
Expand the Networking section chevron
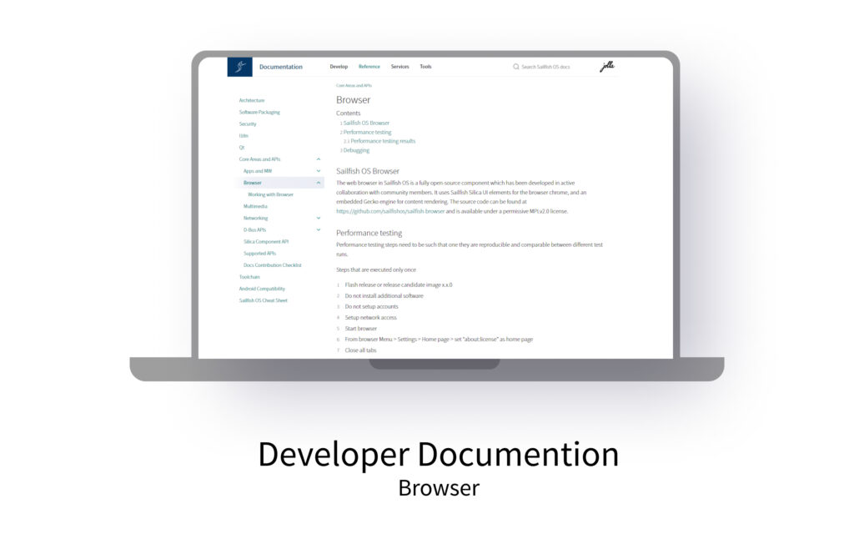[319, 218]
